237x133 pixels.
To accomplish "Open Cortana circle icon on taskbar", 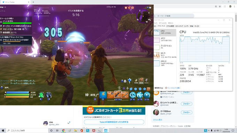I will click(x=51, y=131).
